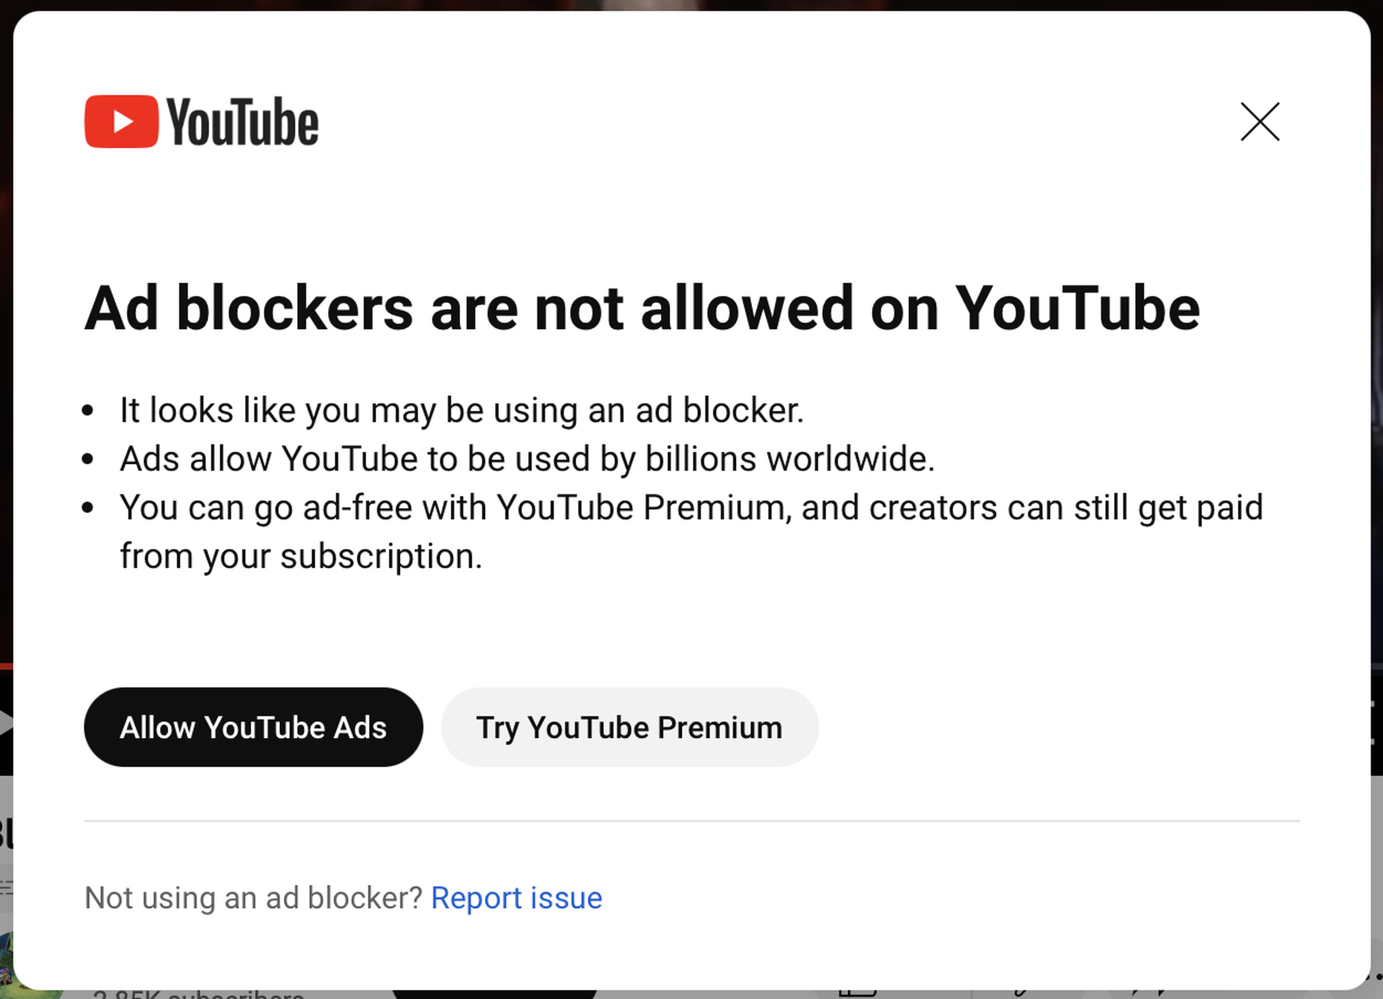Click the YouTube logo in the dialog
The width and height of the screenshot is (1383, 999).
[x=241, y=122]
